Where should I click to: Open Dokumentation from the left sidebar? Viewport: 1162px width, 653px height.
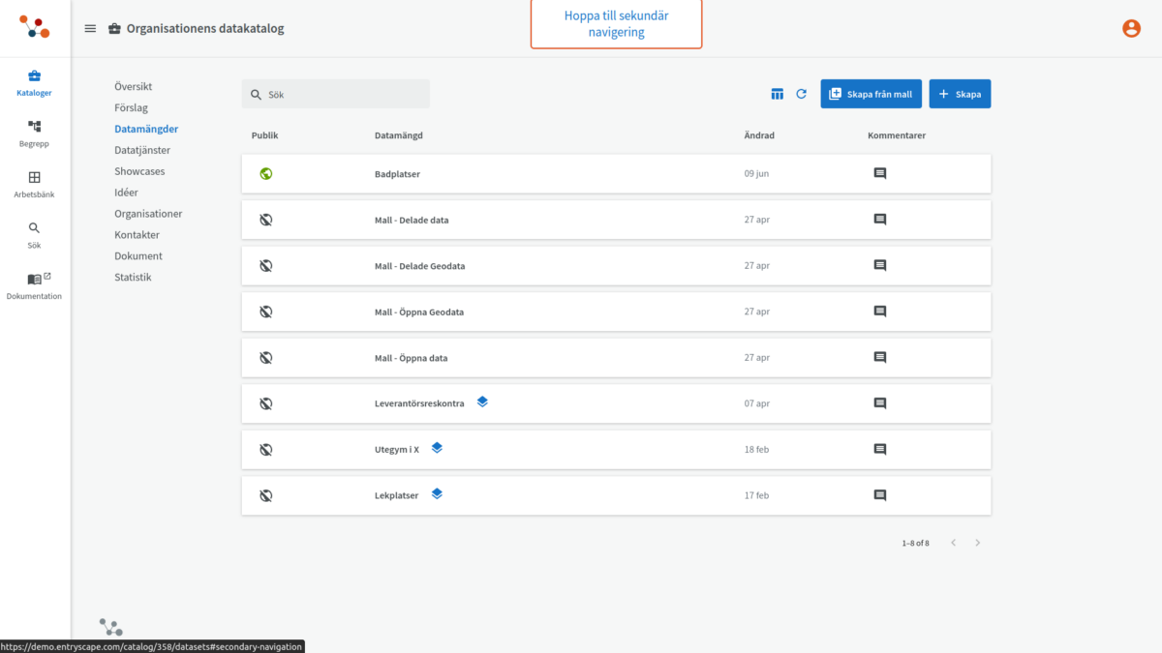[34, 283]
